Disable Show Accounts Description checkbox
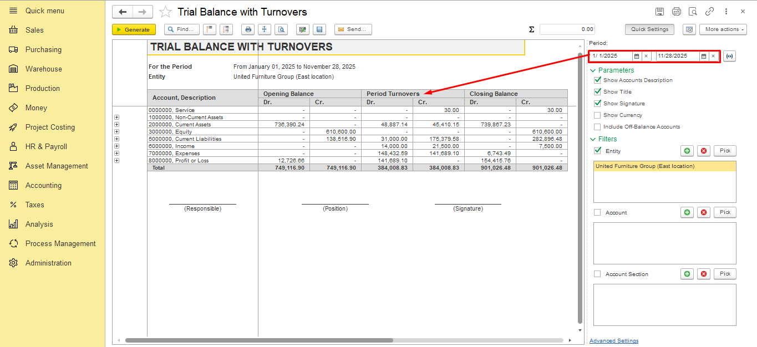The width and height of the screenshot is (757, 347). click(x=597, y=80)
